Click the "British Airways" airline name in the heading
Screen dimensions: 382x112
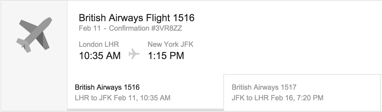pos(111,18)
